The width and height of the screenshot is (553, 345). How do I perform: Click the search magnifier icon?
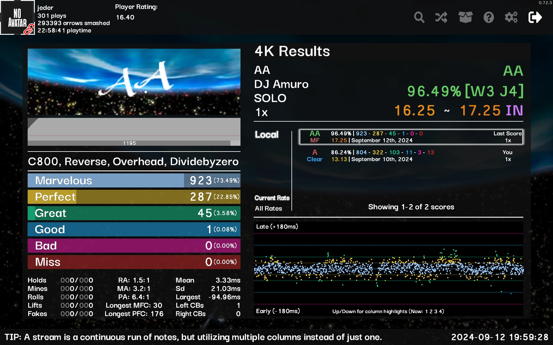point(419,18)
